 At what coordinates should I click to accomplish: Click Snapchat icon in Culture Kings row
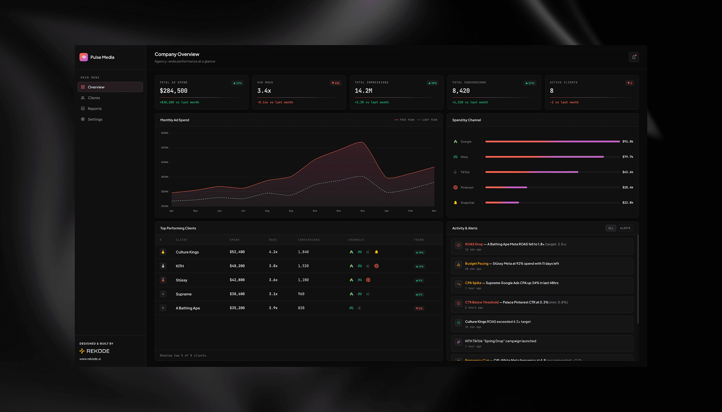pos(376,252)
